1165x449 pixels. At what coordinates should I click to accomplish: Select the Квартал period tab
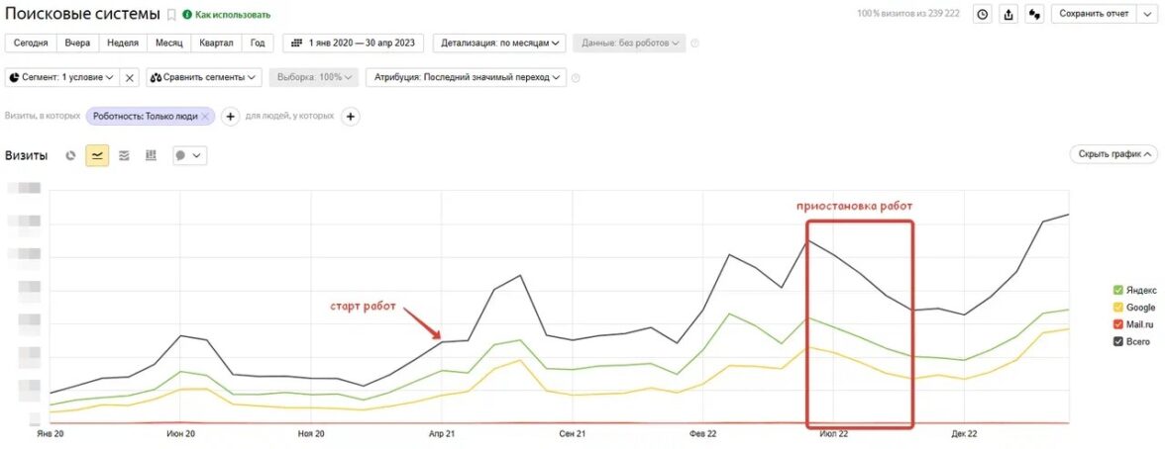tap(216, 43)
